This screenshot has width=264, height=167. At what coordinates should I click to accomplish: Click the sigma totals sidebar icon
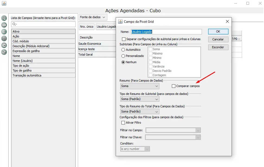[4, 32]
